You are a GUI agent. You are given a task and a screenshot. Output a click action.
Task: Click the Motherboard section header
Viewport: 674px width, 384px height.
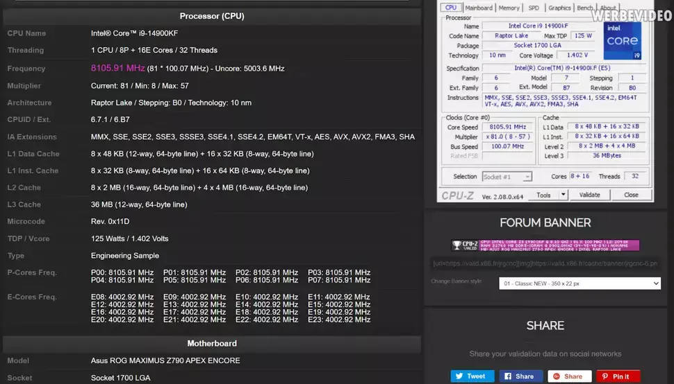pyautogui.click(x=212, y=344)
